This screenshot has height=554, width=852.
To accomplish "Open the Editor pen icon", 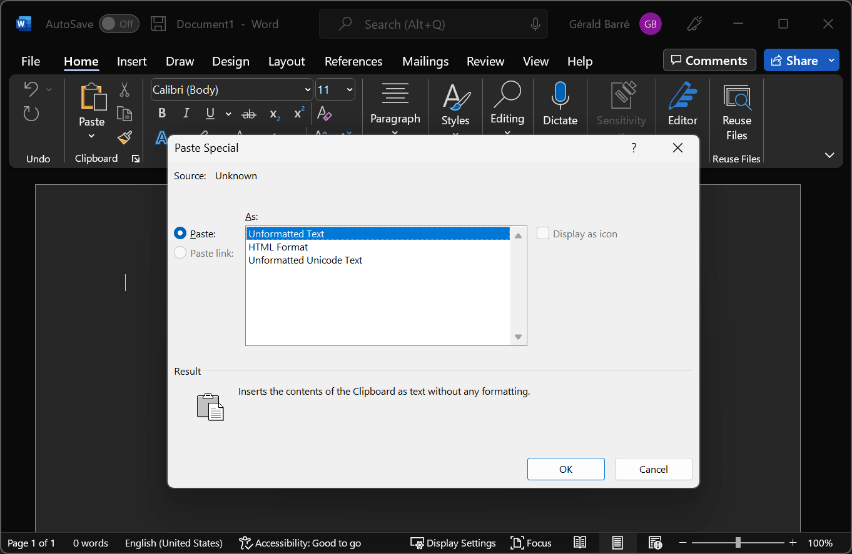I will (x=682, y=96).
